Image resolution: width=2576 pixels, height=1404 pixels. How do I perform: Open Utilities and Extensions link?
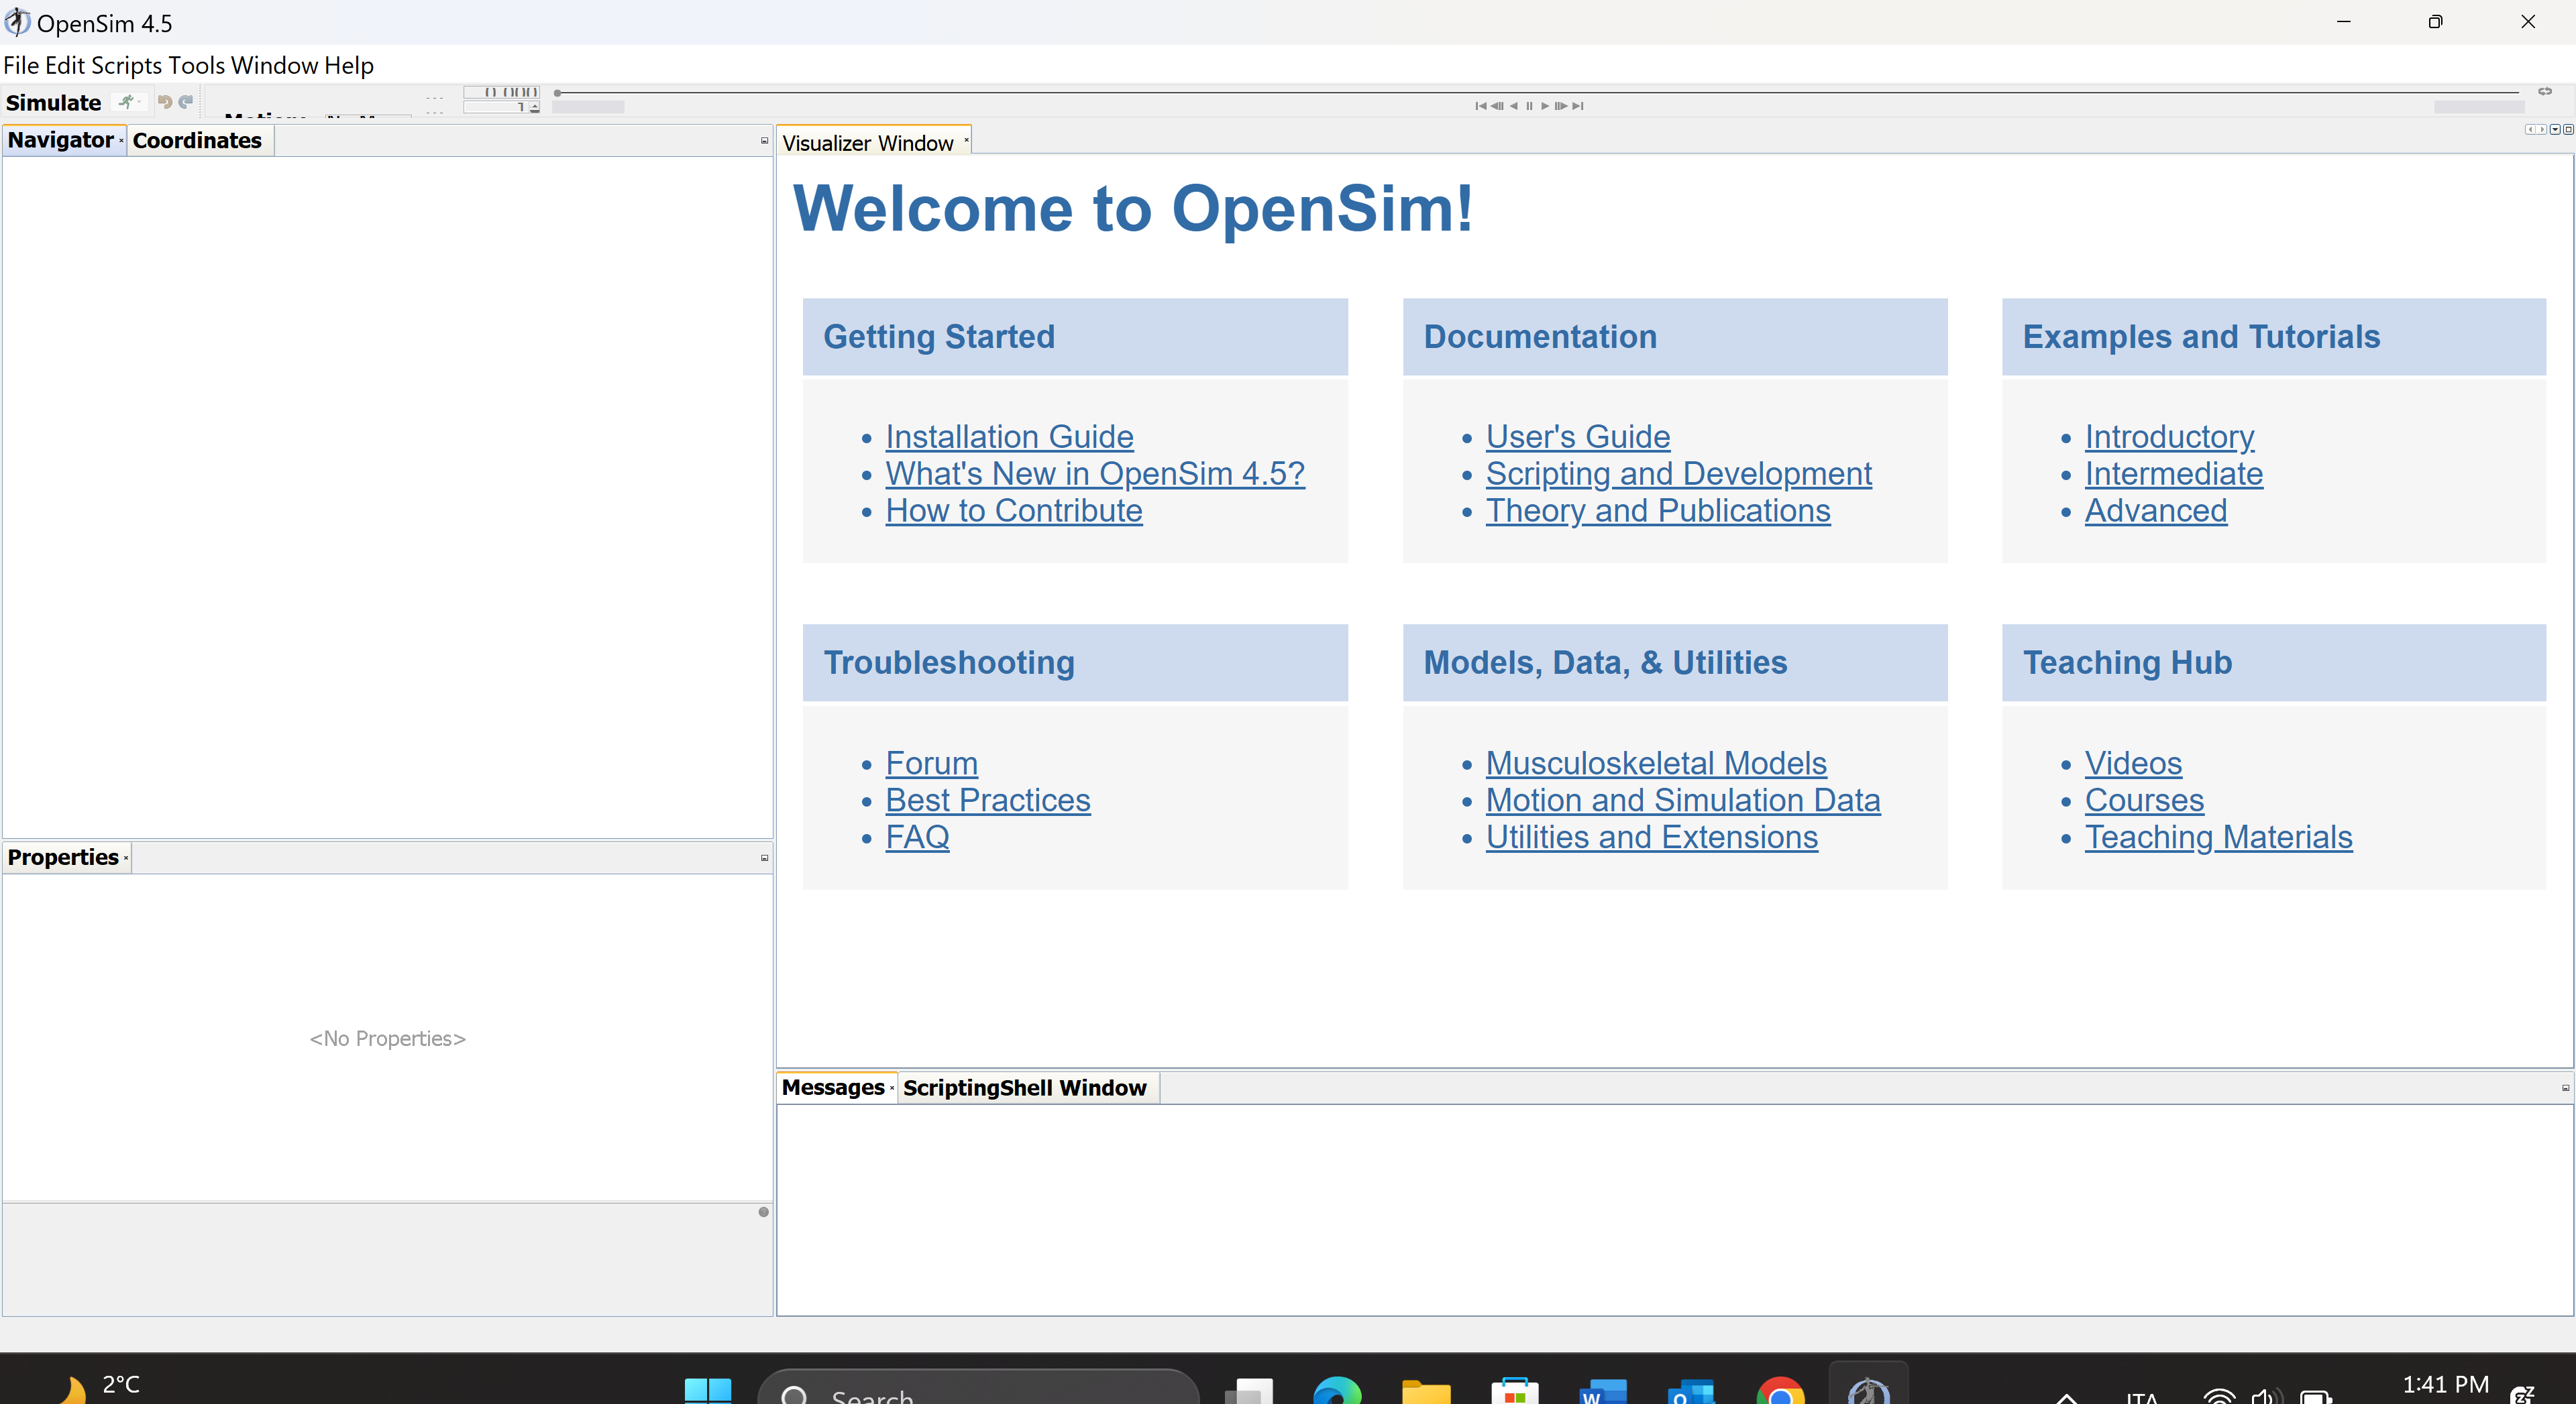(x=1652, y=837)
